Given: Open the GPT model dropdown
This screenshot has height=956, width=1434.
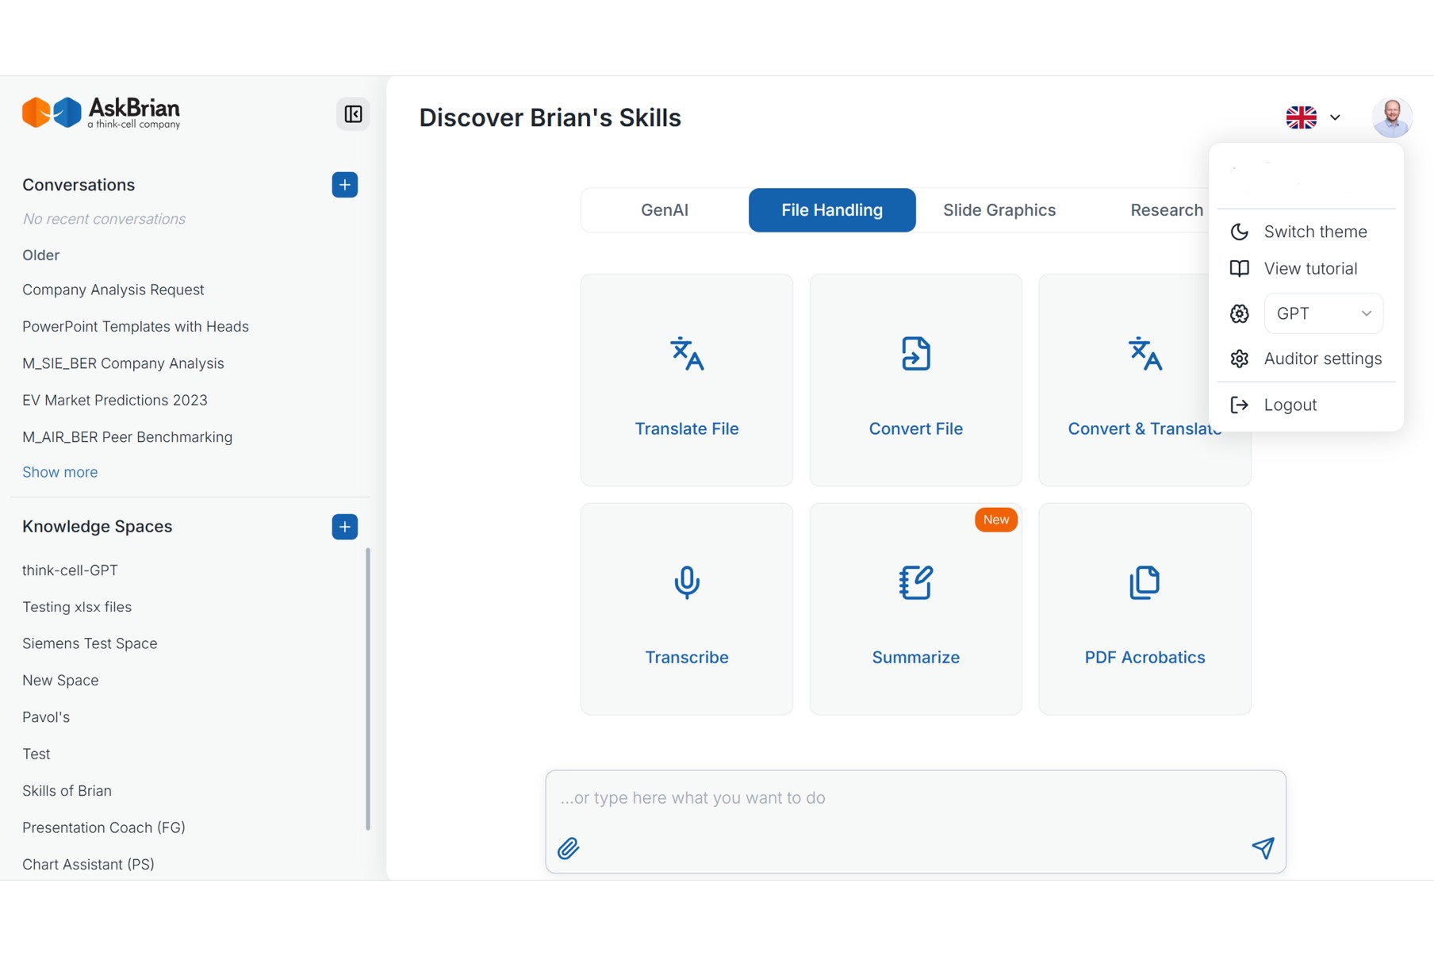Looking at the screenshot, I should (1323, 313).
